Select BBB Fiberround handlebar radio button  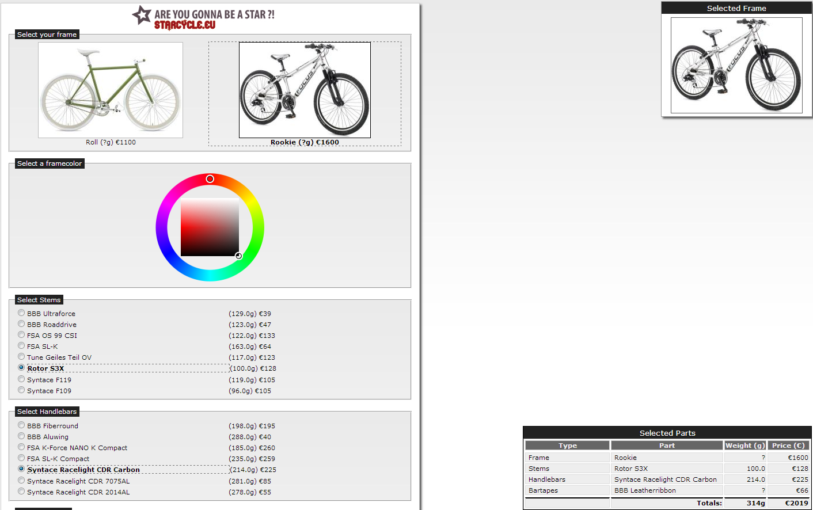[x=21, y=425]
